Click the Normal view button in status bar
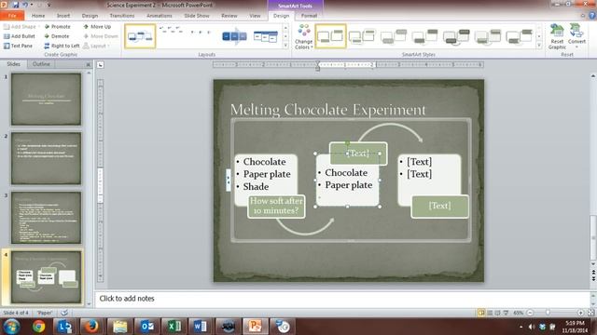Screen dimensions: 597x335 point(481,313)
